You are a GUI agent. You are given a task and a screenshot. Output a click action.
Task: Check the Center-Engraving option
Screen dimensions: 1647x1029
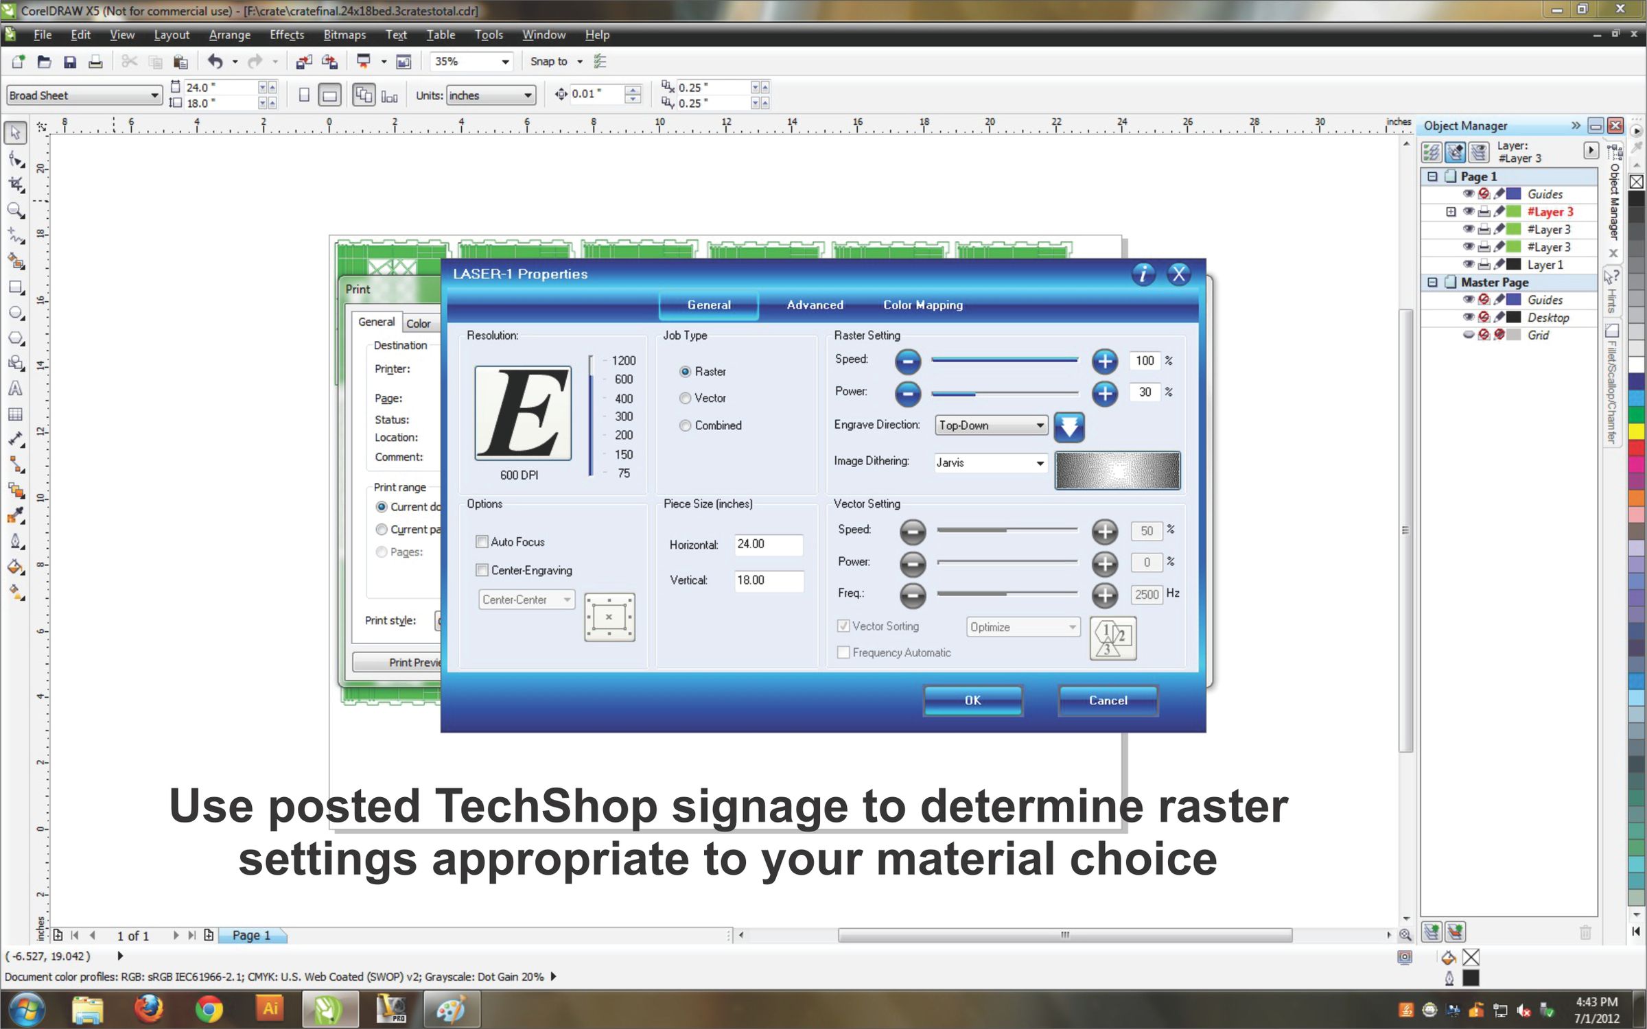click(x=482, y=570)
